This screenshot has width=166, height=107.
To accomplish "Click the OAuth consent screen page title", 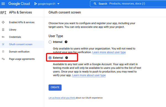I will [64, 12].
